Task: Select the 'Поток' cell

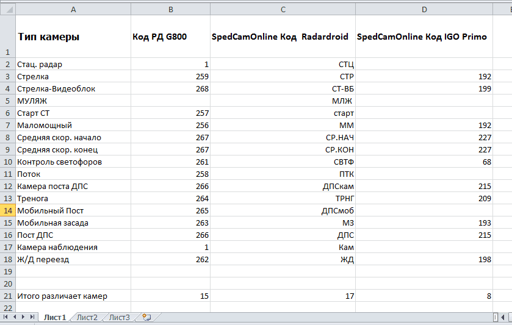Action: [x=73, y=174]
